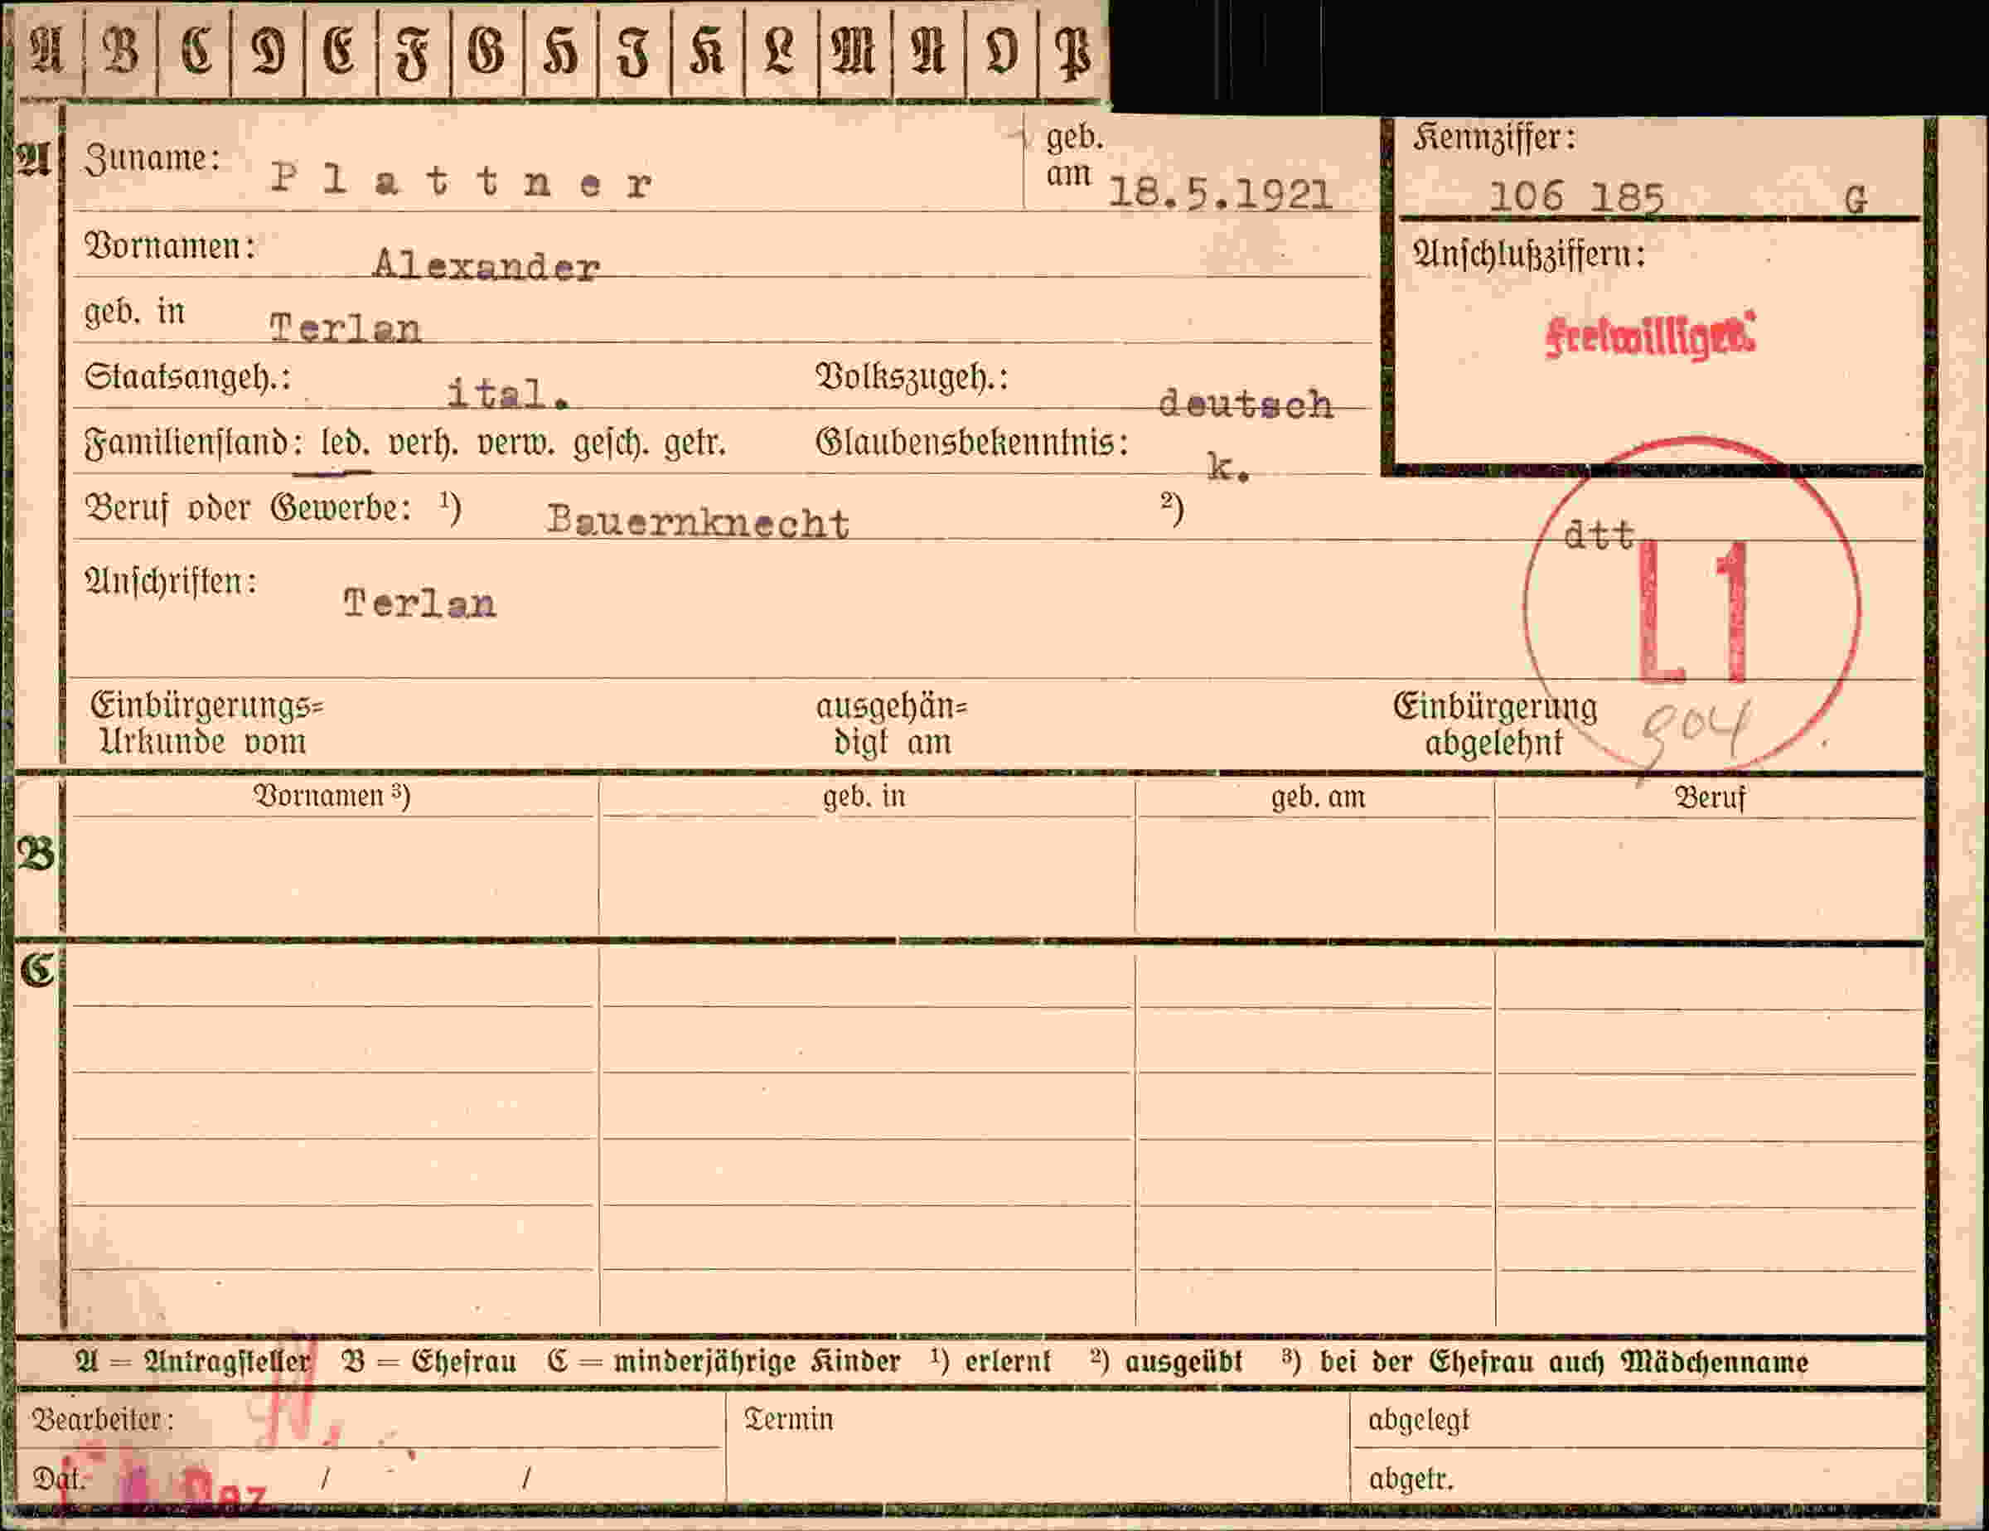Click the typed first name "Alexander"
Screen dimensions: 1989x1531
tap(486, 266)
